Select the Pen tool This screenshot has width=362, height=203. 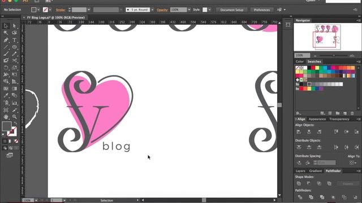[x=6, y=40]
